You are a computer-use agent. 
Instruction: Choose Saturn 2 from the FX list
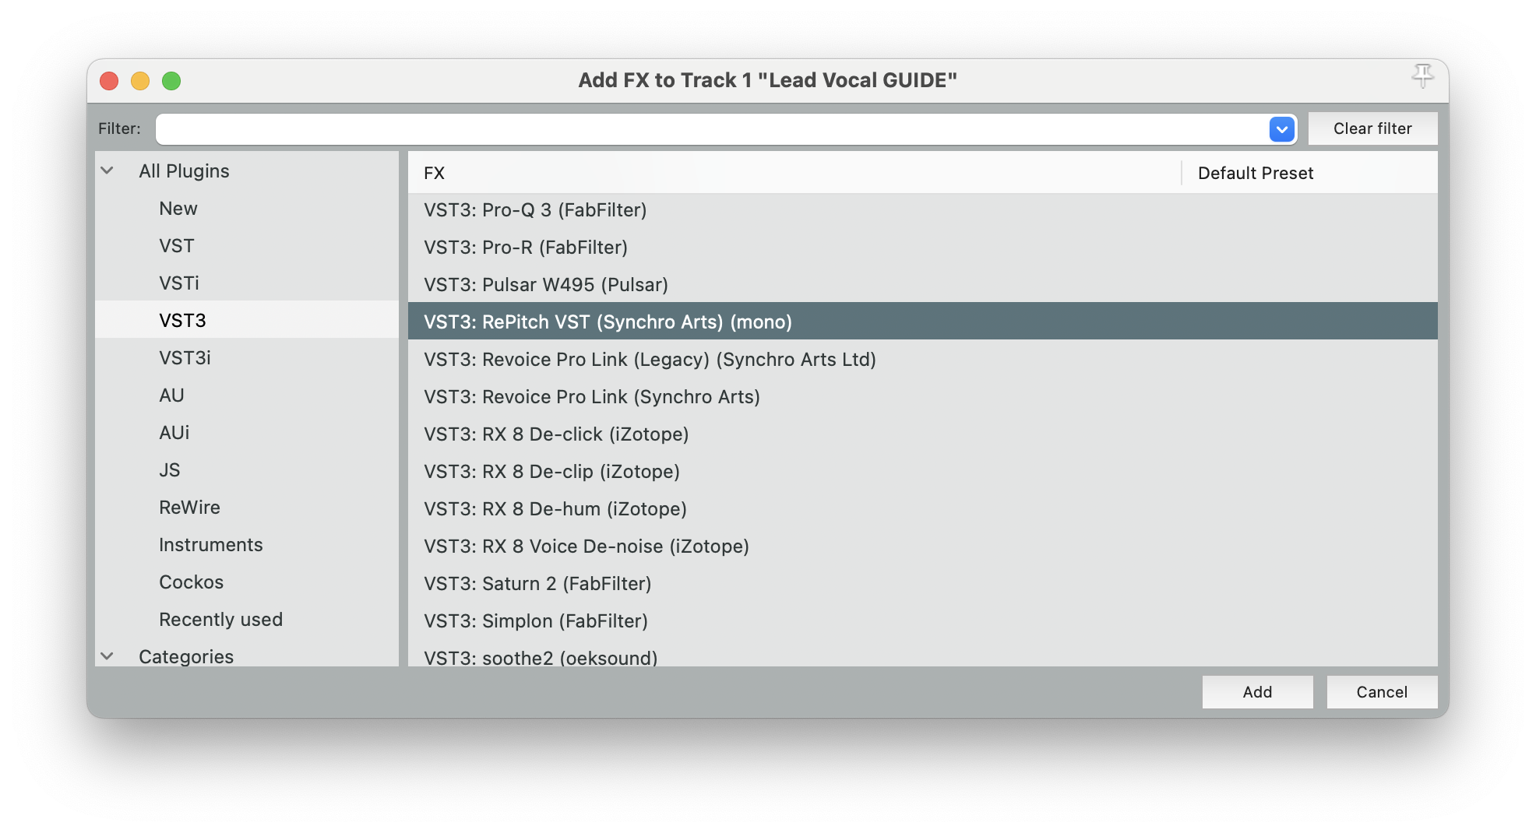[537, 584]
